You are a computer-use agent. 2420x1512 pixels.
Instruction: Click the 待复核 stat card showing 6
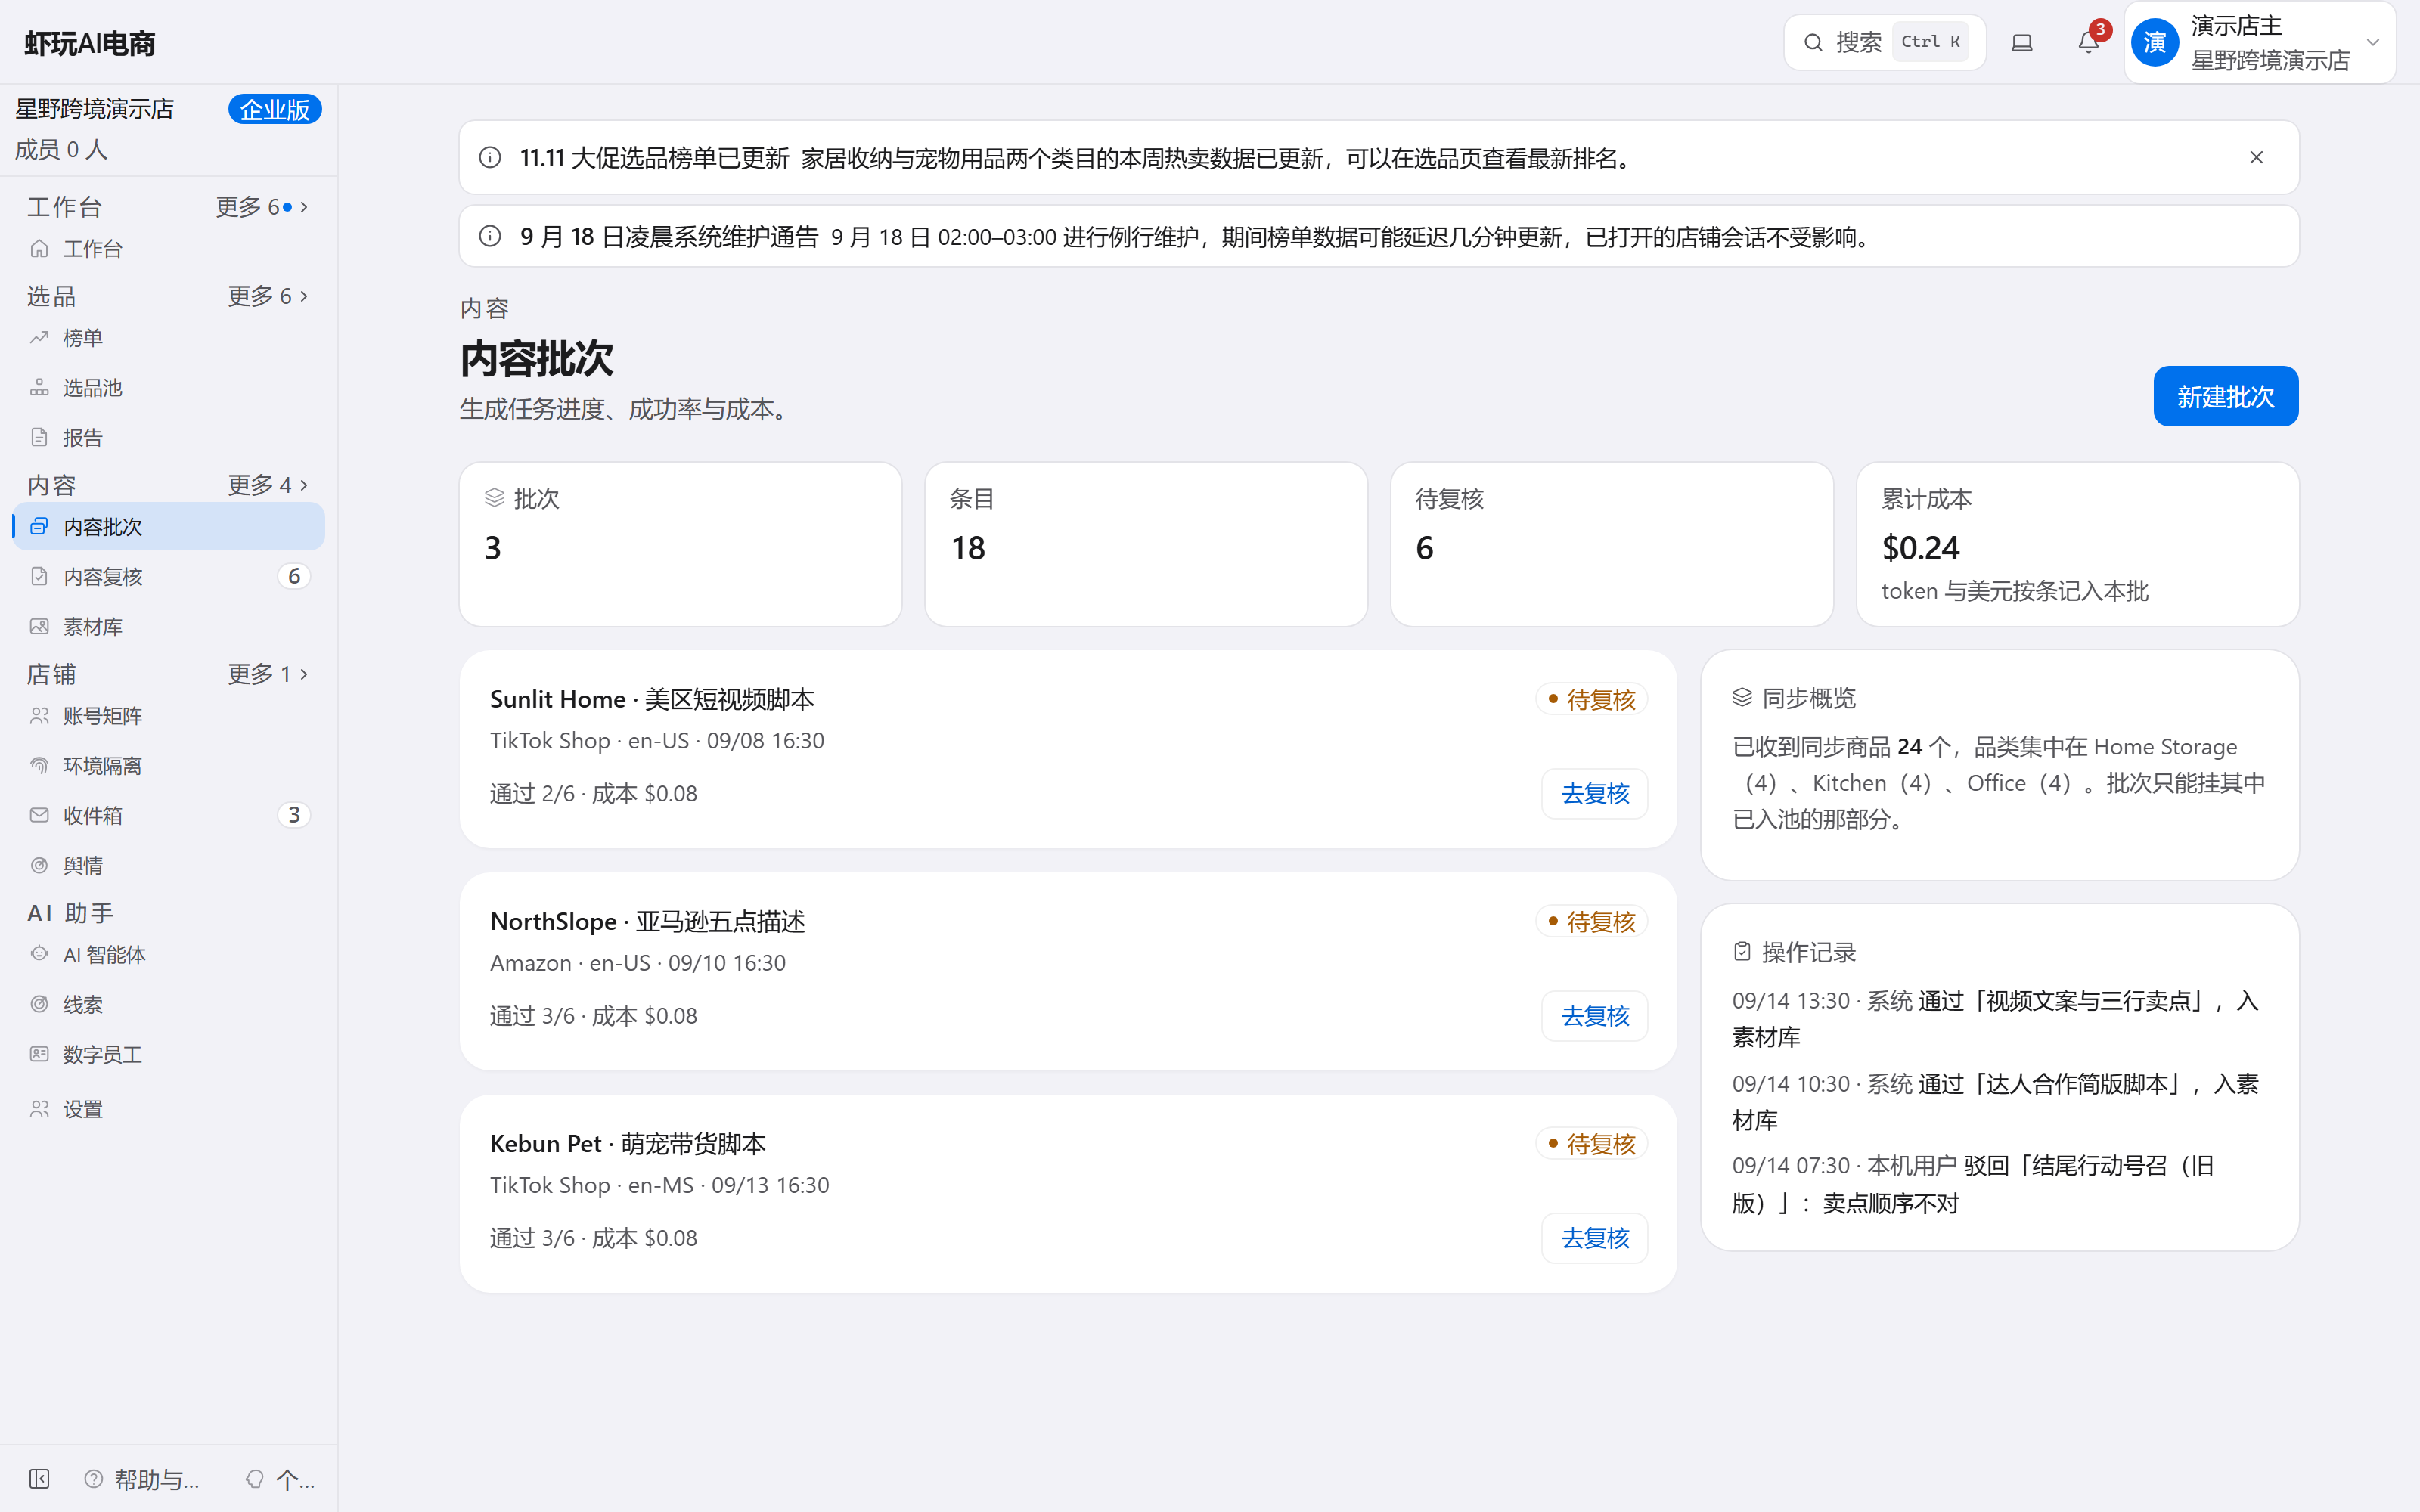1611,544
